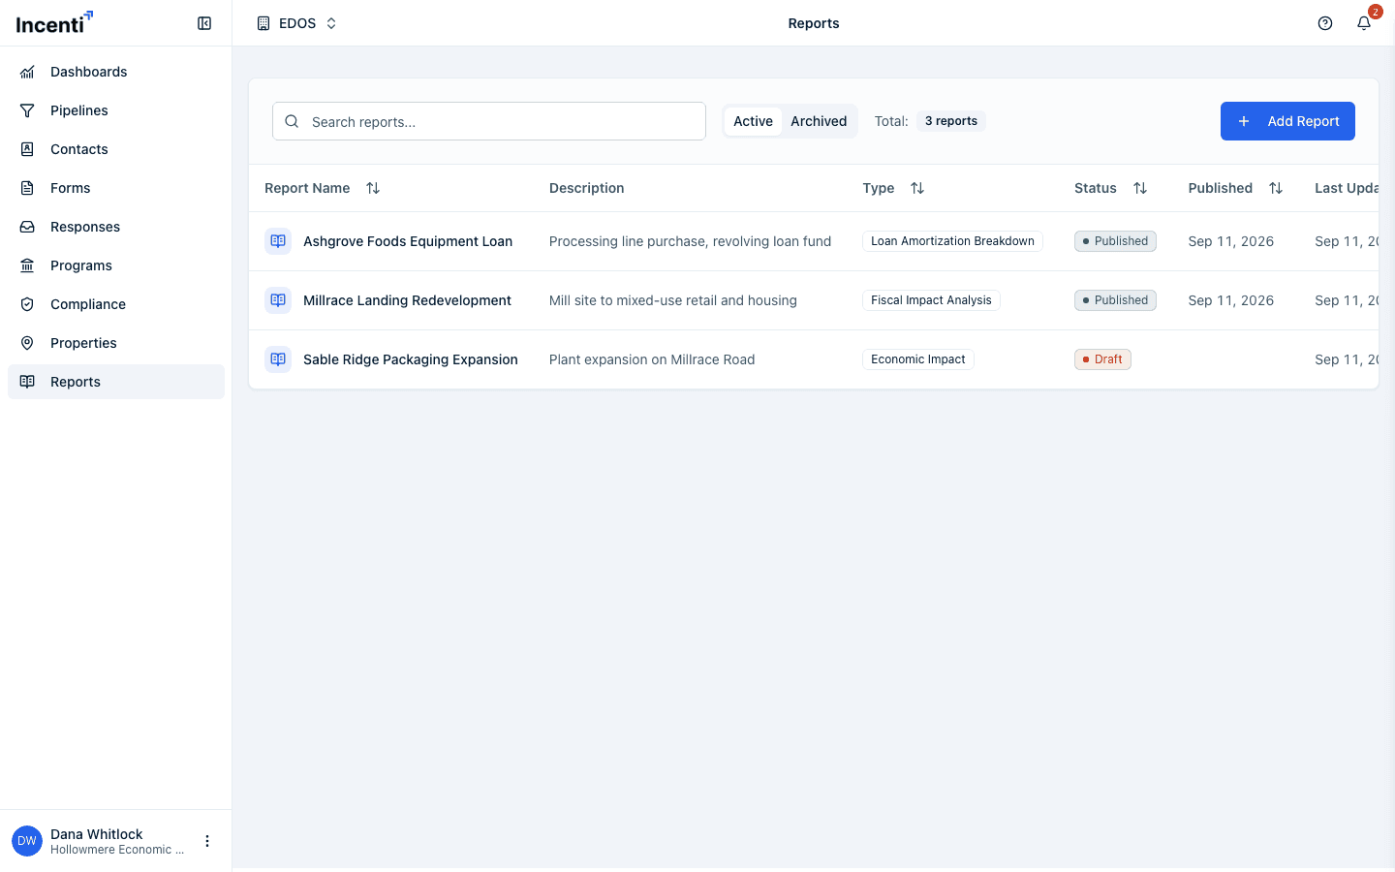Click the Forms document icon

click(x=27, y=188)
